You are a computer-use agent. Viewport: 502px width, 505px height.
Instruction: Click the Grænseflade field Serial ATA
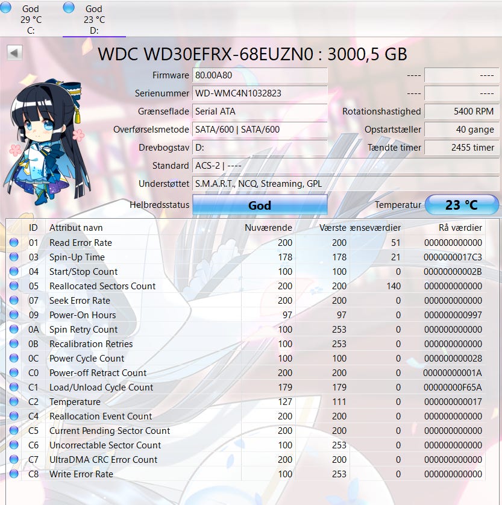click(x=260, y=111)
